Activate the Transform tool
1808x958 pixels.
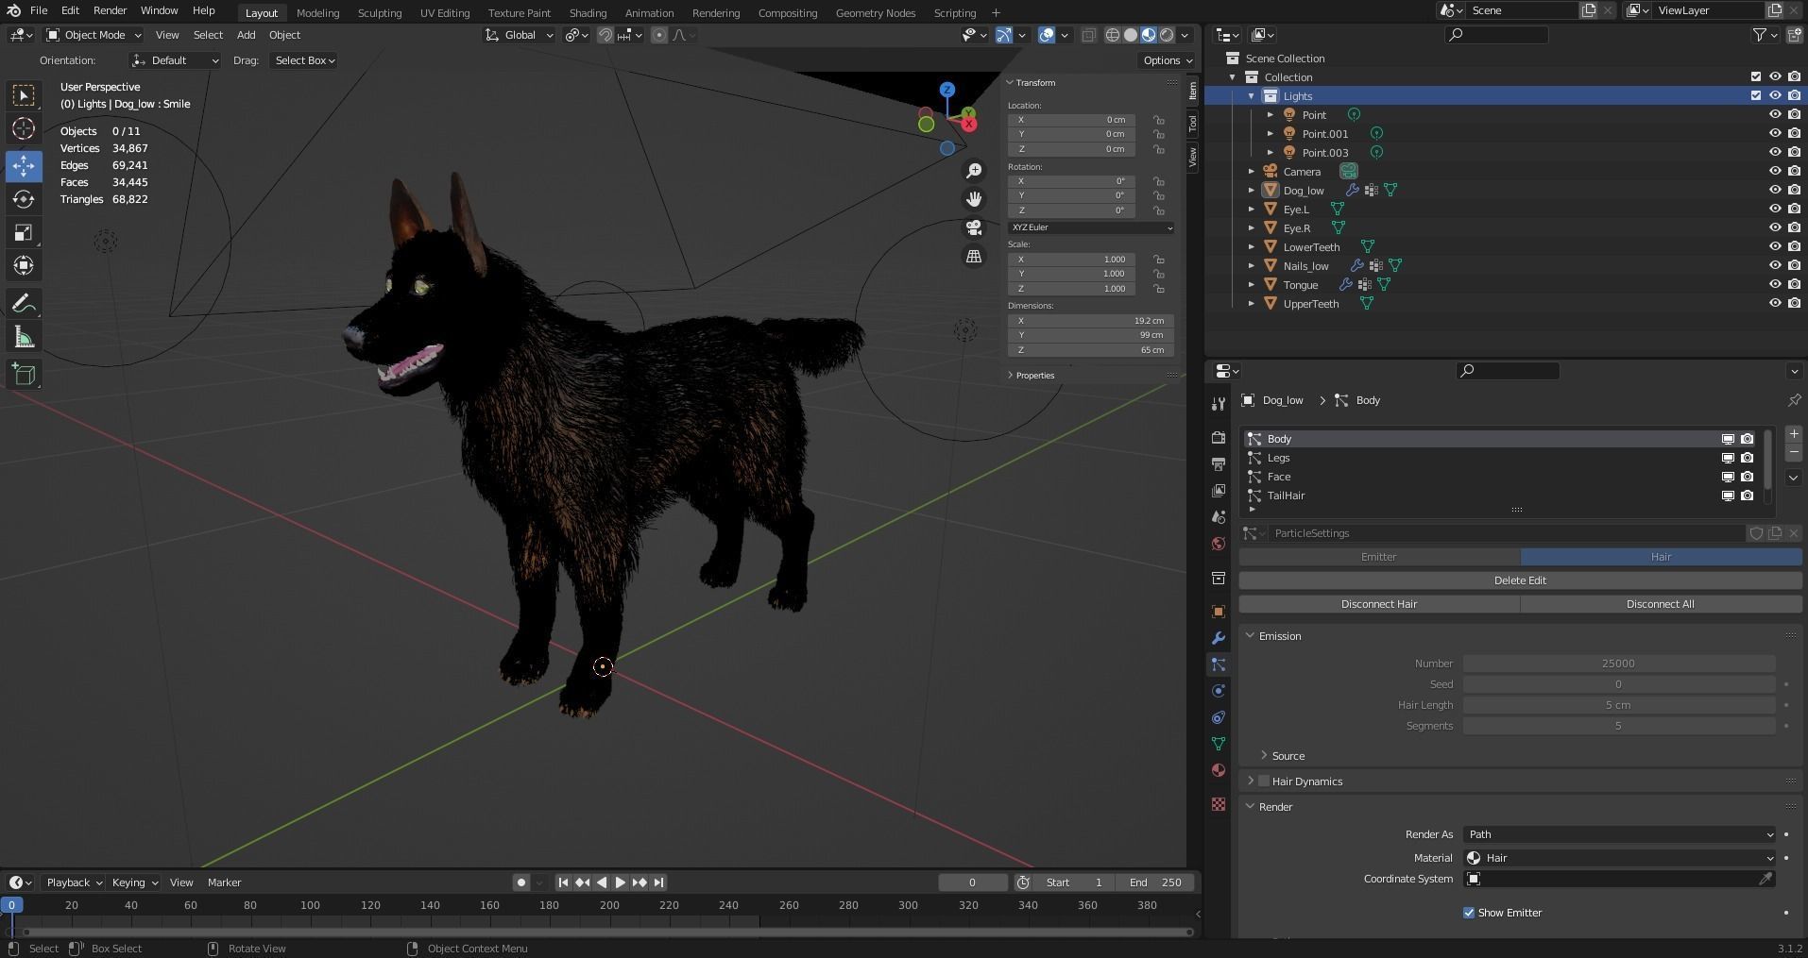coord(24,265)
